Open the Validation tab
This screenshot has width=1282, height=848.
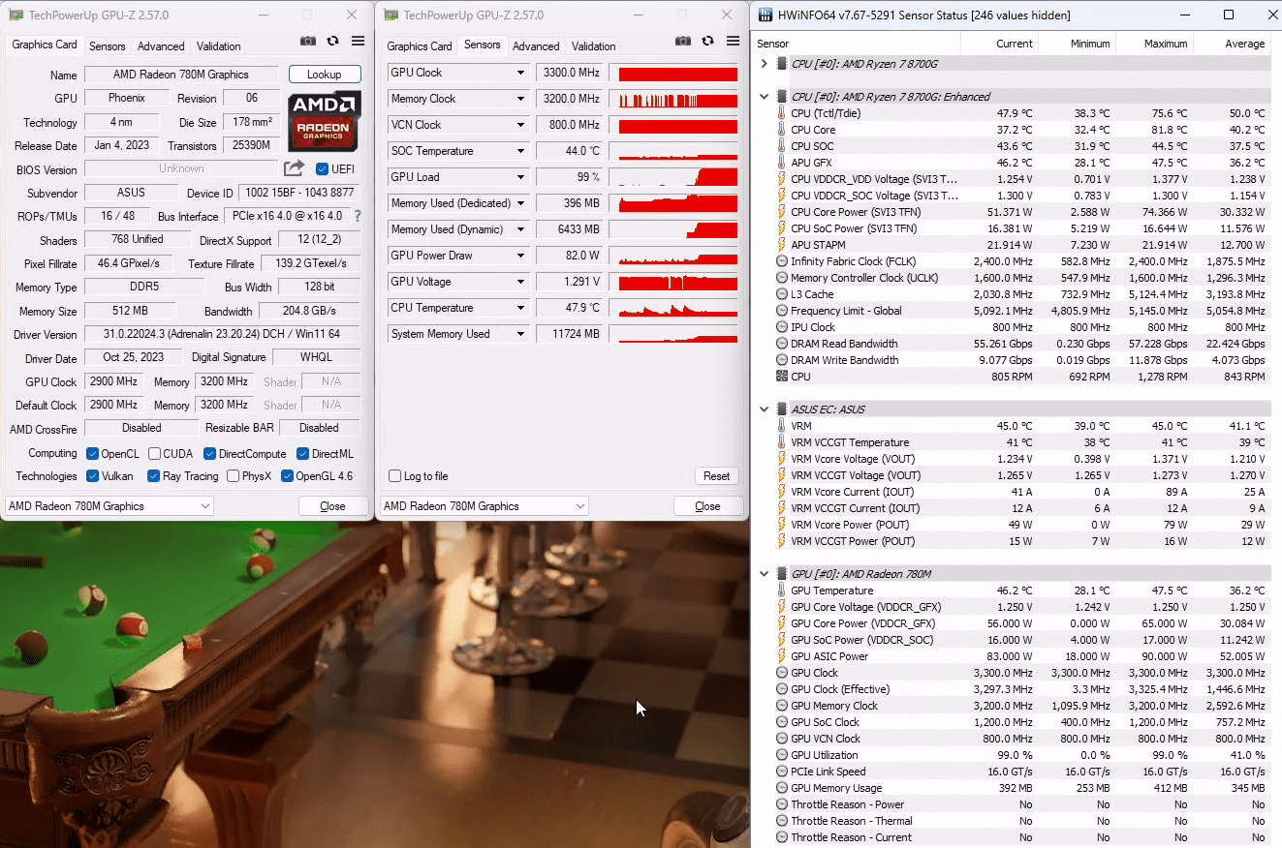point(218,45)
